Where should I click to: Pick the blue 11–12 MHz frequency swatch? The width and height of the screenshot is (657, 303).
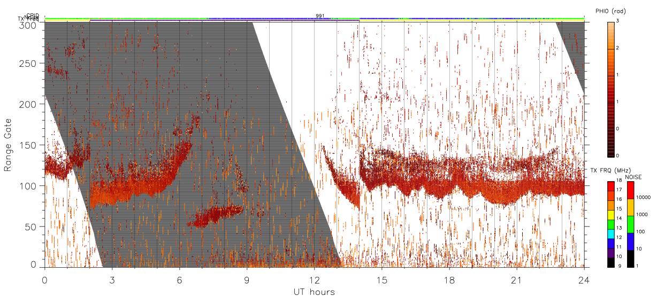[x=610, y=244]
